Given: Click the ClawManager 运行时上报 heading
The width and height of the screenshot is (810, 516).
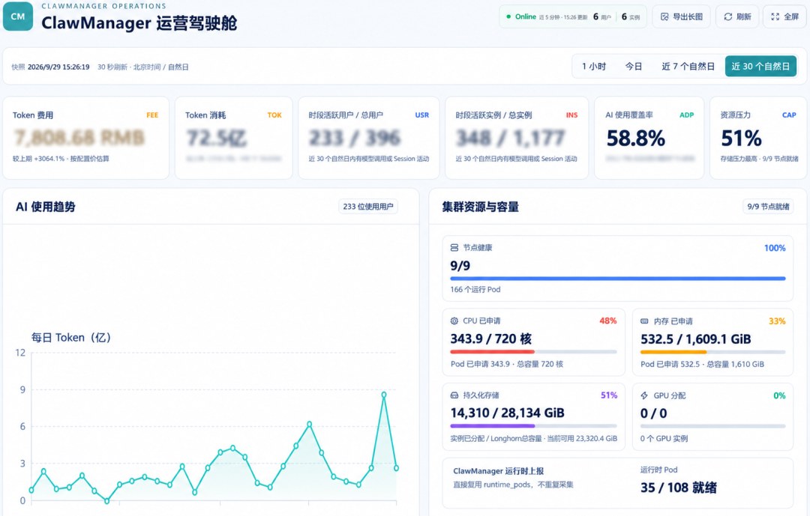Looking at the screenshot, I should pyautogui.click(x=499, y=471).
